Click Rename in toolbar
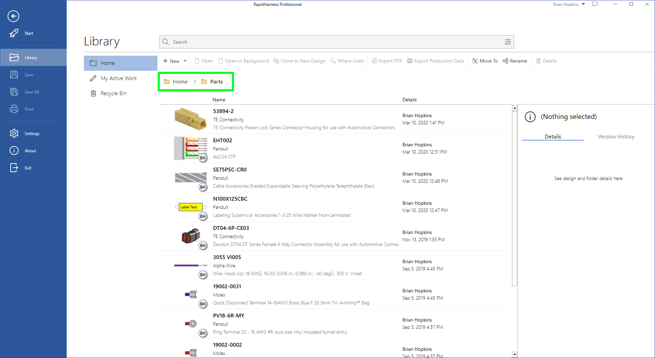Image resolution: width=655 pixels, height=358 pixels. (515, 61)
